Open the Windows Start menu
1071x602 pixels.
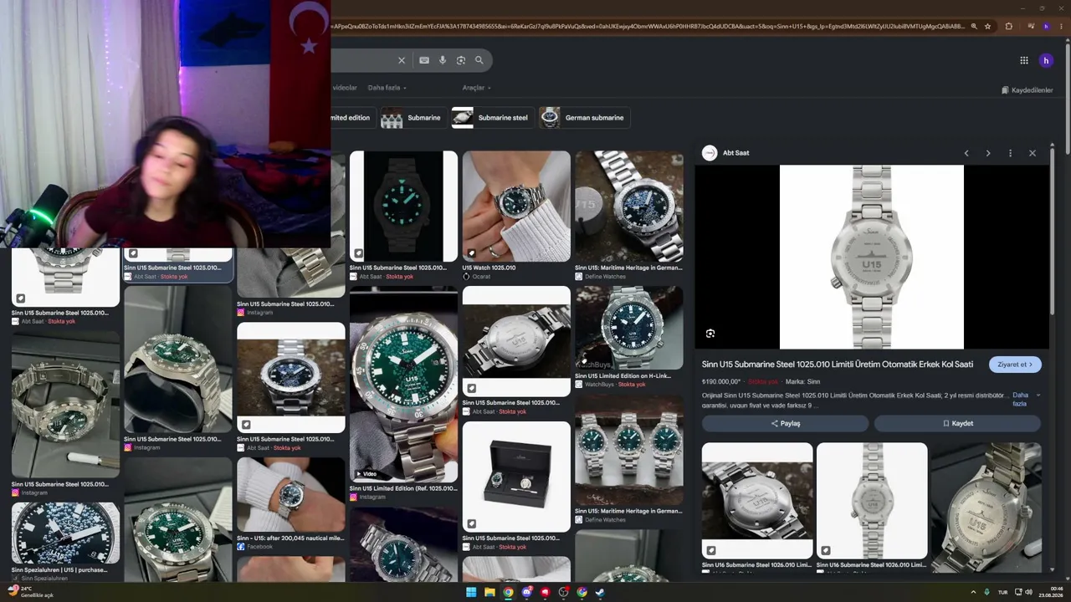(471, 593)
